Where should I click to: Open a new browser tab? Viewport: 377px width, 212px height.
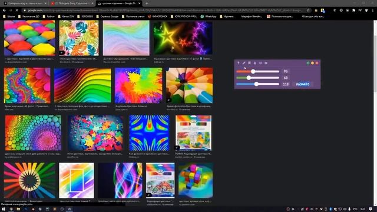[147, 4]
